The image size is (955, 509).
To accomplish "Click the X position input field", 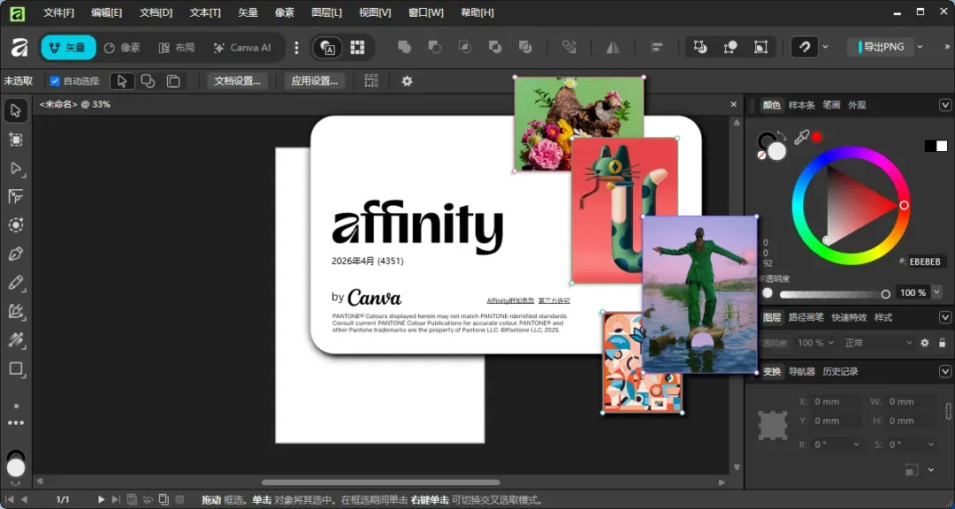I will tap(837, 402).
